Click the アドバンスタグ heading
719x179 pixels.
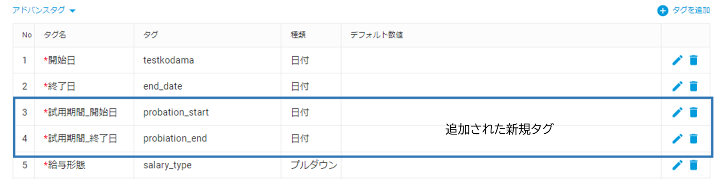click(x=38, y=10)
